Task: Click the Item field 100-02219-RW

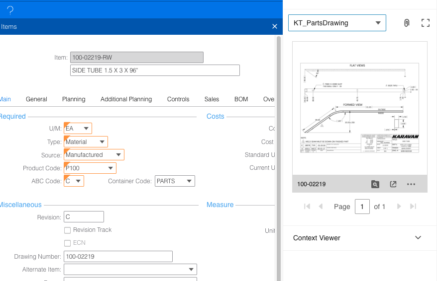Action: point(136,57)
